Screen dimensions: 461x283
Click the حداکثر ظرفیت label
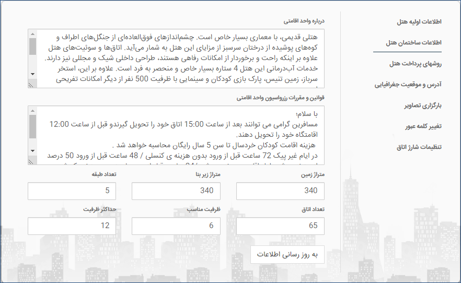click(x=100, y=209)
